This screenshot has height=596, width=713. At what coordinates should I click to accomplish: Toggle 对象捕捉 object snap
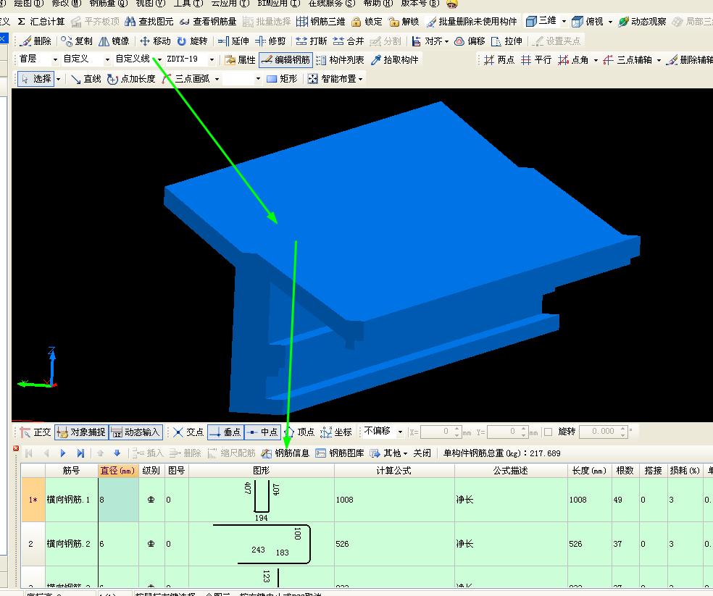coord(81,432)
